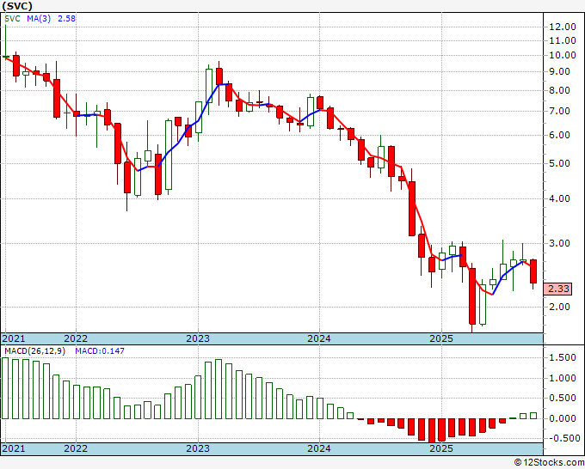The image size is (585, 469).
Task: Click the 5.00 price axis label
Action: [561, 163]
